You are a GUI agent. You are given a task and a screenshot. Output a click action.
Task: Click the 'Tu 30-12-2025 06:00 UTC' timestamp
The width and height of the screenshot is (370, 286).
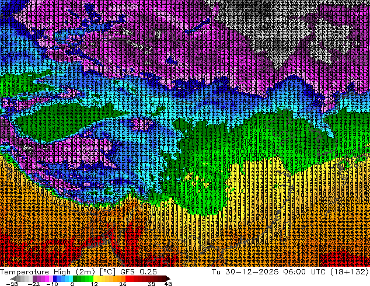coord(270,272)
